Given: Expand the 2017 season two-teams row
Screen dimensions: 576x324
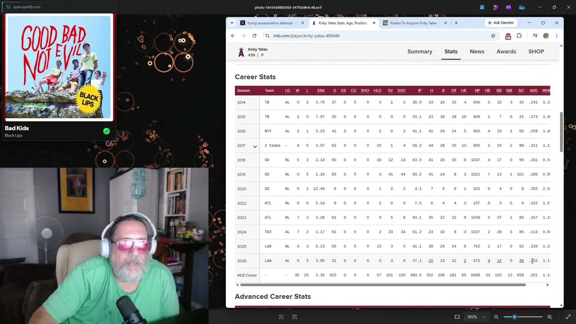Looking at the screenshot, I should pos(255,146).
